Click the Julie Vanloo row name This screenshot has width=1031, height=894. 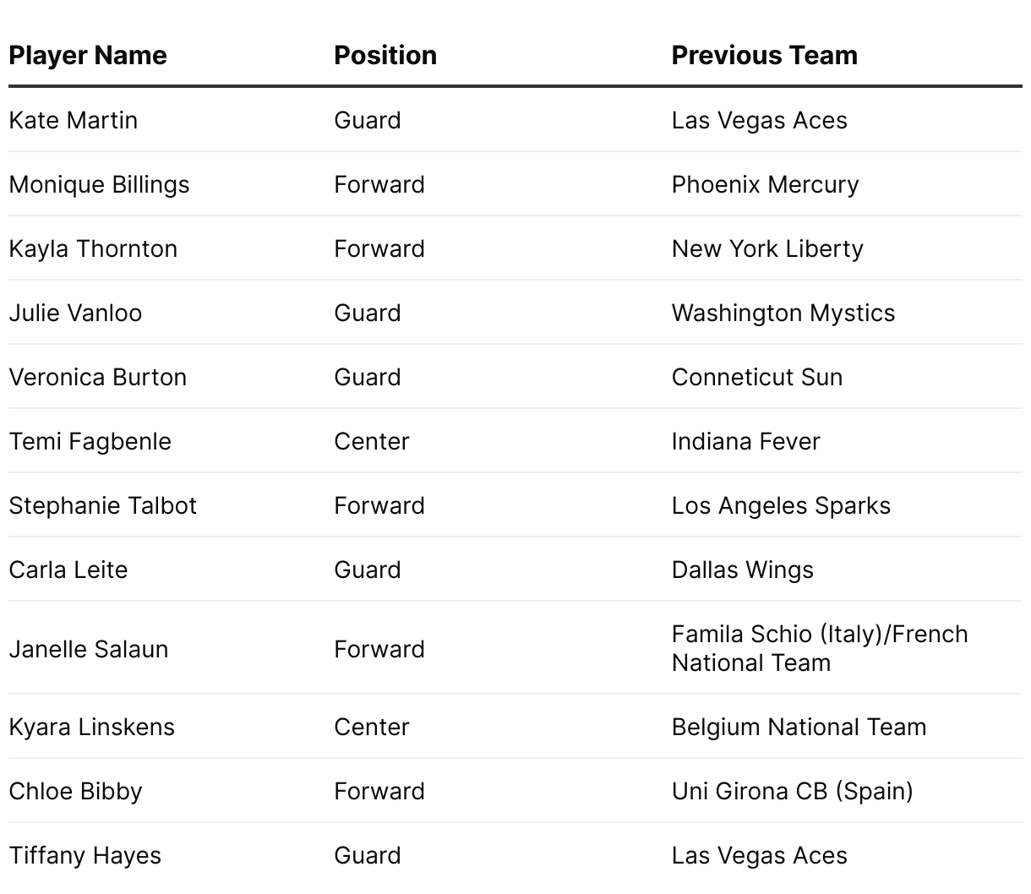(x=75, y=313)
